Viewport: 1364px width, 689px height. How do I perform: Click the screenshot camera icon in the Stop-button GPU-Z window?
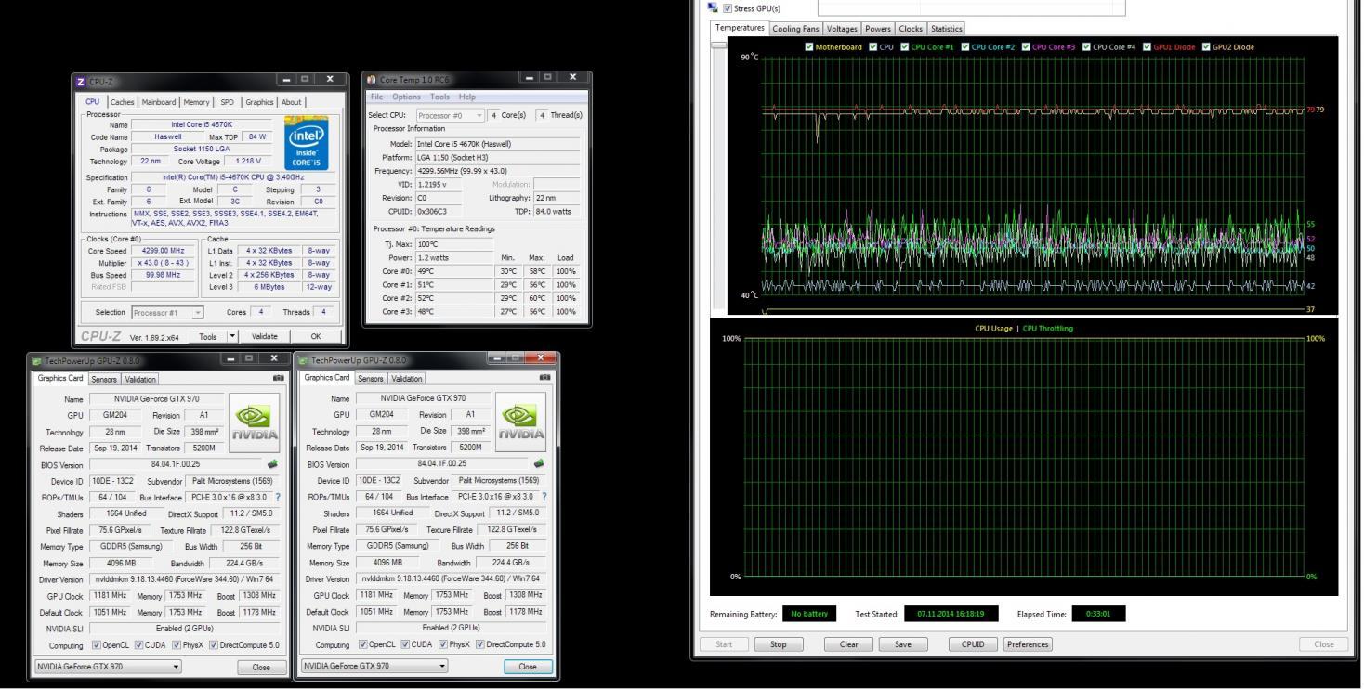278,379
